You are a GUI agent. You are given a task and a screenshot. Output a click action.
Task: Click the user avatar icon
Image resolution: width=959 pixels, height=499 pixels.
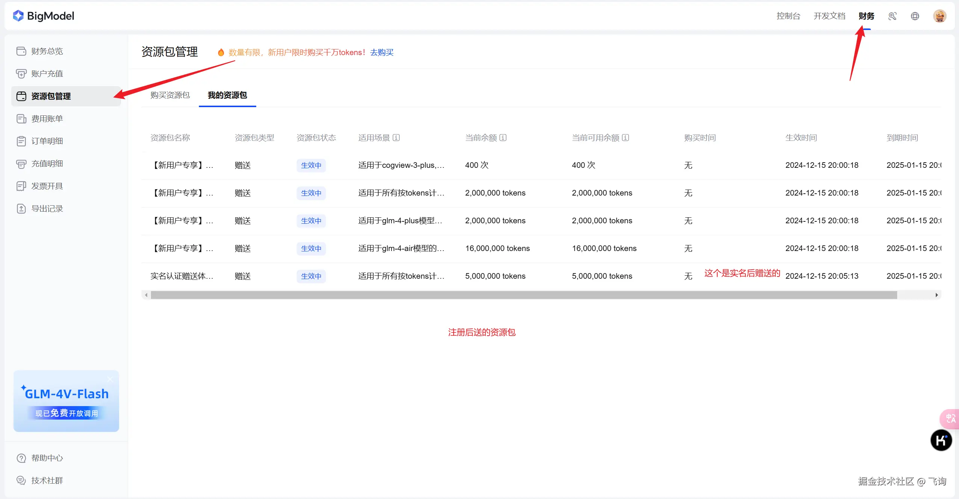[940, 16]
